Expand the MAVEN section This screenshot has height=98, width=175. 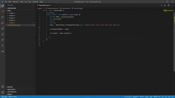coord(21,94)
